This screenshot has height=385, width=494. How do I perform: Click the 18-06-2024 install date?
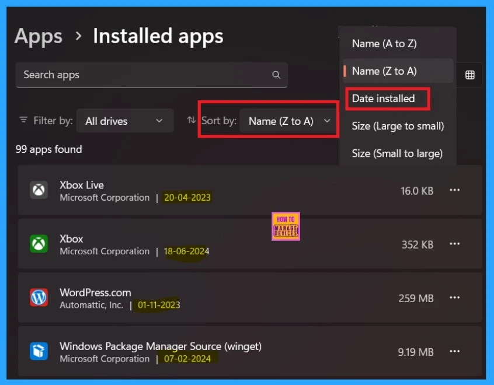186,251
